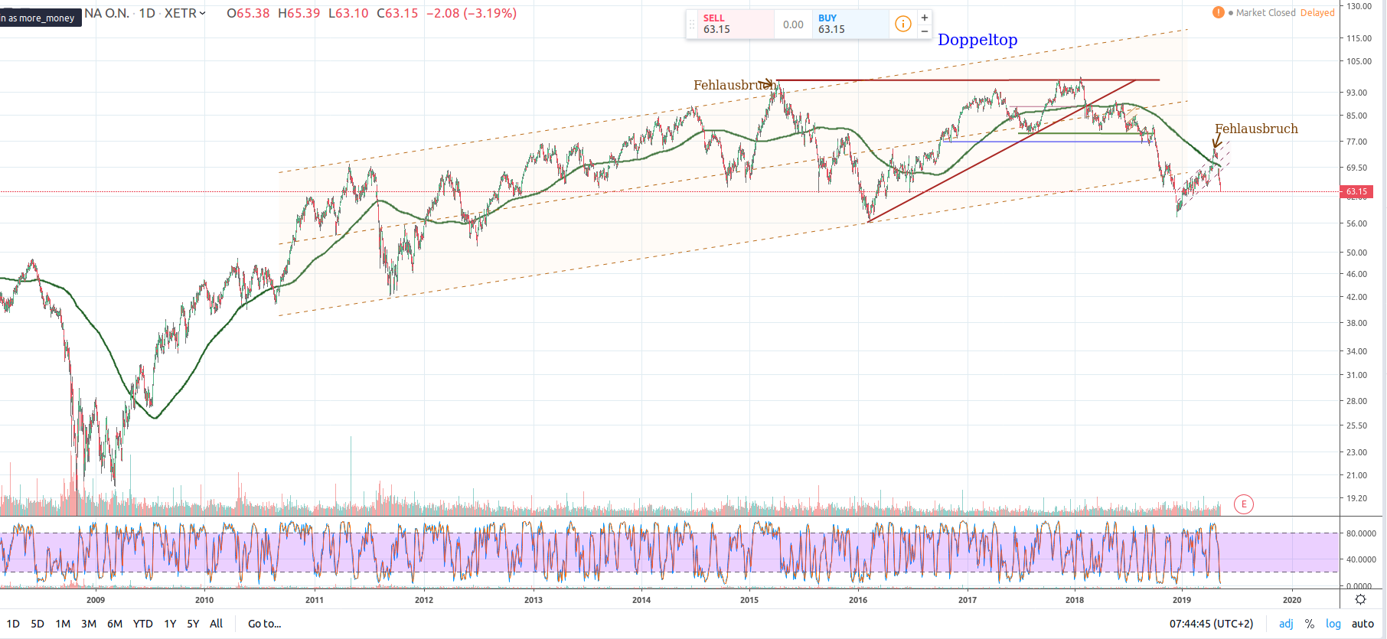The height and width of the screenshot is (639, 1387).
Task: Grab the buy/sell panel drag handle
Action: click(x=692, y=24)
